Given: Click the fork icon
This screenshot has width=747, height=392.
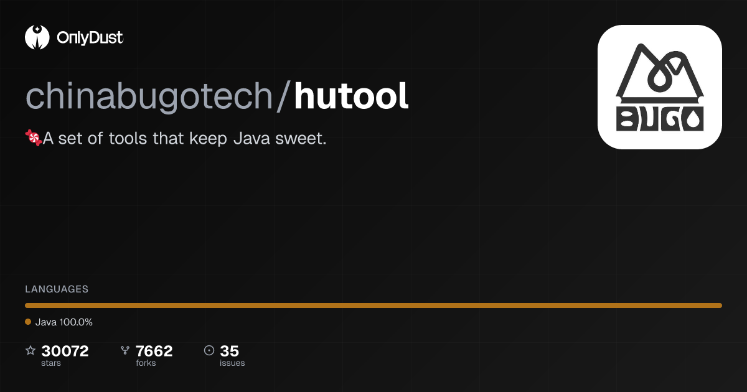Looking at the screenshot, I should (125, 351).
